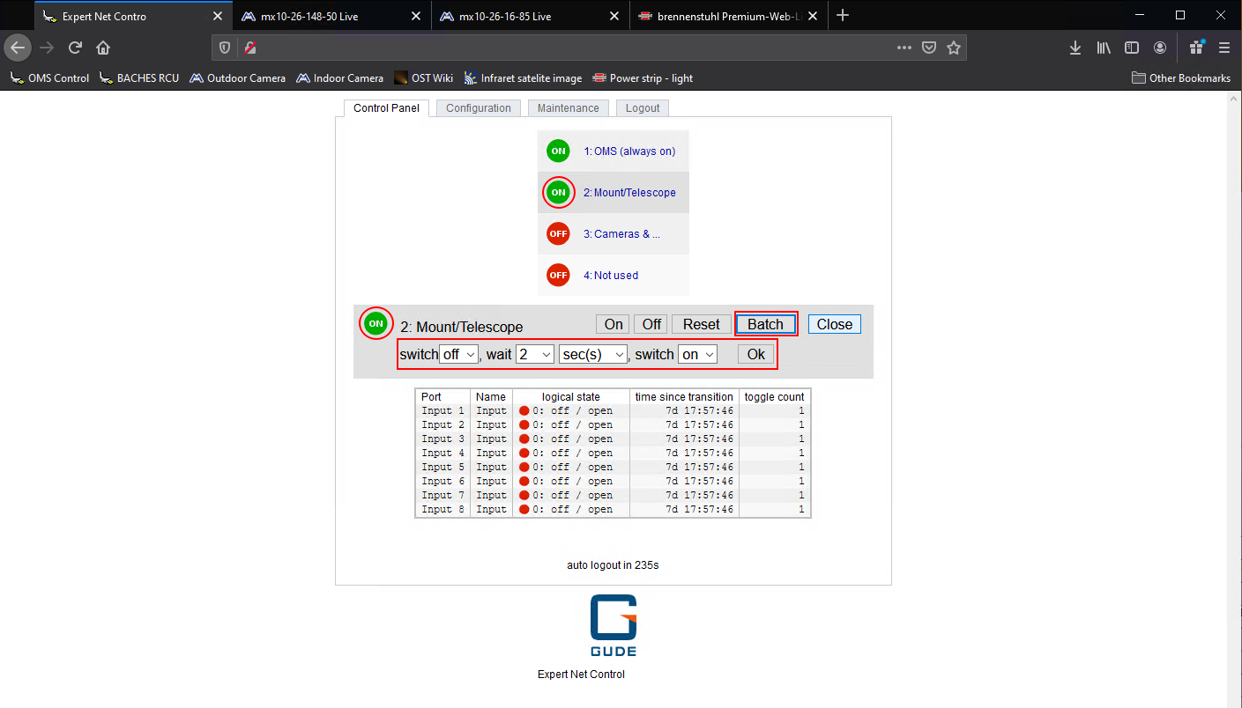This screenshot has width=1242, height=708.
Task: Show the library bookmarks and history icon
Action: [x=1103, y=48]
